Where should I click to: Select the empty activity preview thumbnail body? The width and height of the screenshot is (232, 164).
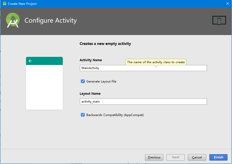pos(44,87)
